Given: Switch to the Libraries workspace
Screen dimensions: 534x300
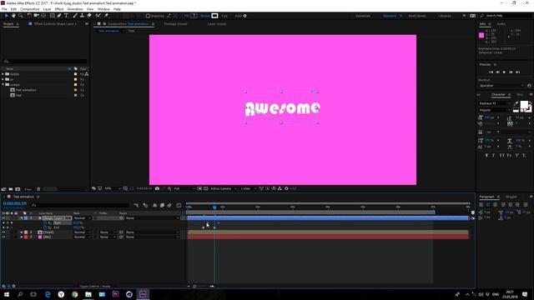Looking at the screenshot, I should [x=445, y=16].
